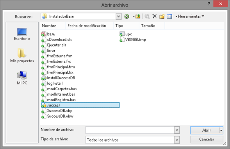Select the modInternet.bas file

(58, 94)
